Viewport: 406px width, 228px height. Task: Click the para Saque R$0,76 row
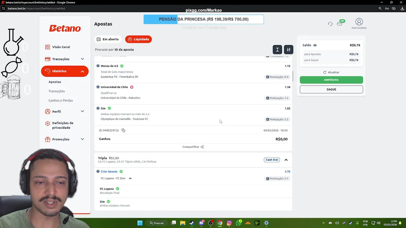[331, 60]
